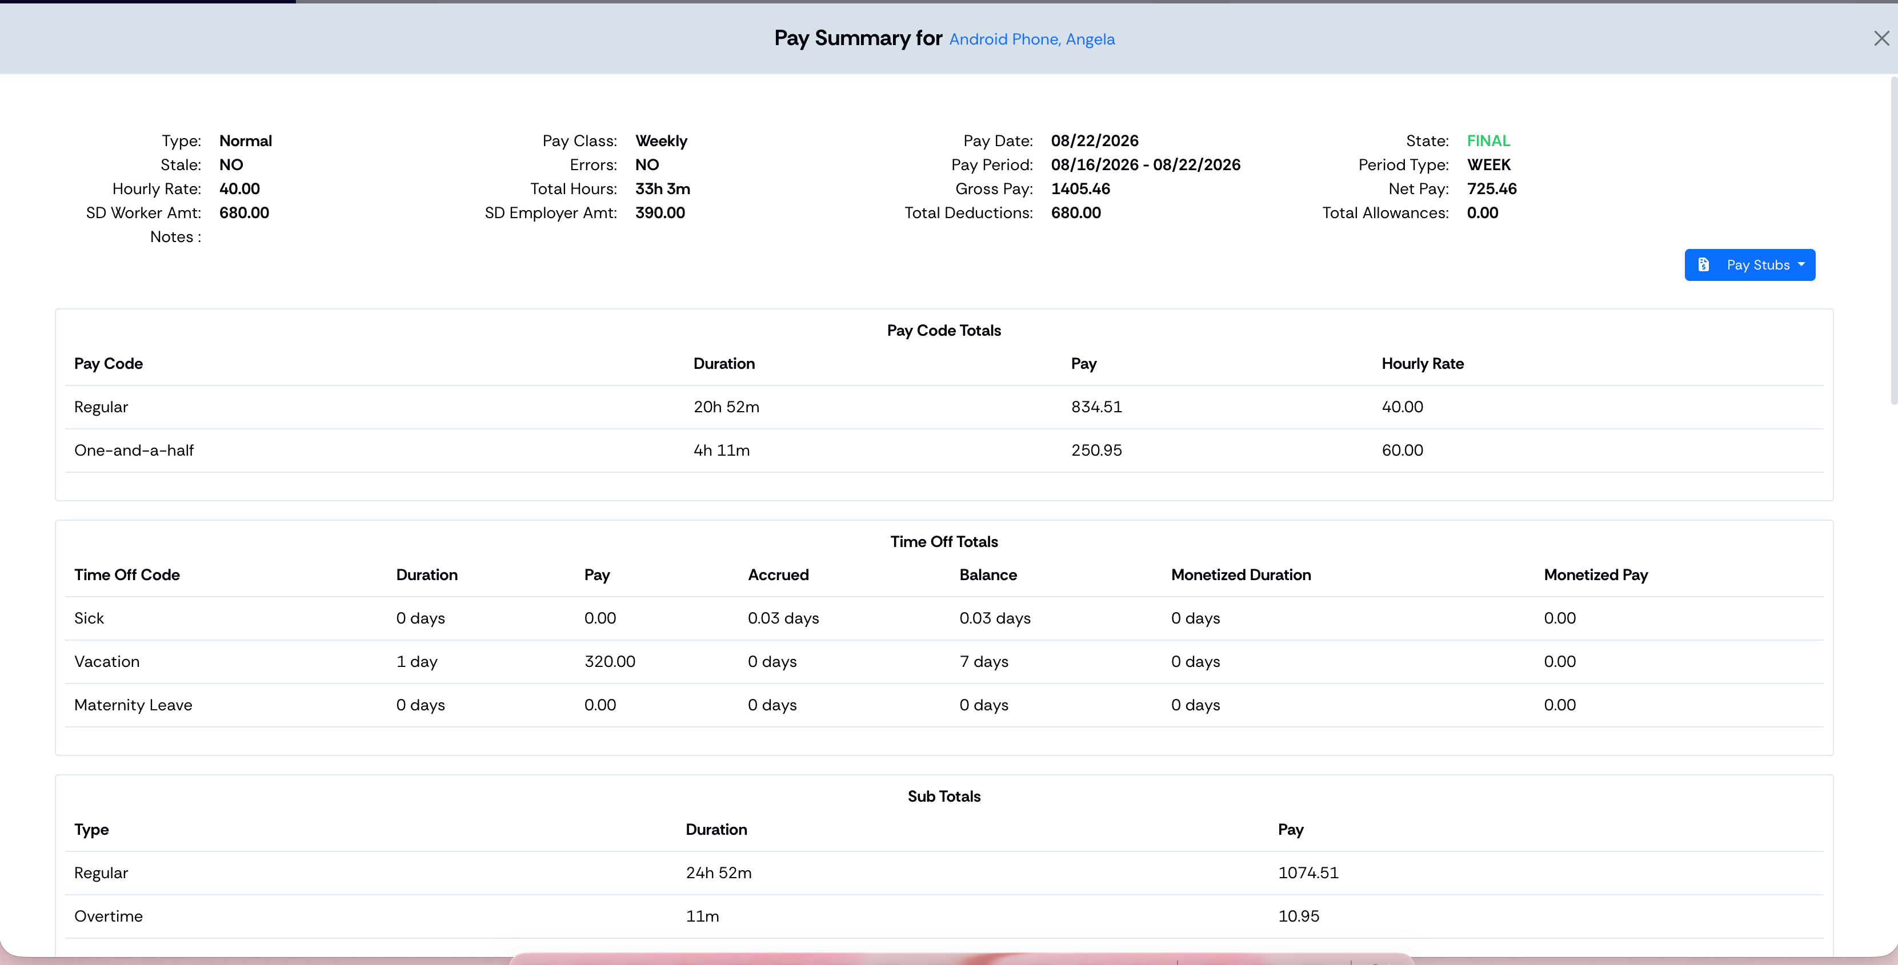Click the Balance column header

[x=988, y=576]
